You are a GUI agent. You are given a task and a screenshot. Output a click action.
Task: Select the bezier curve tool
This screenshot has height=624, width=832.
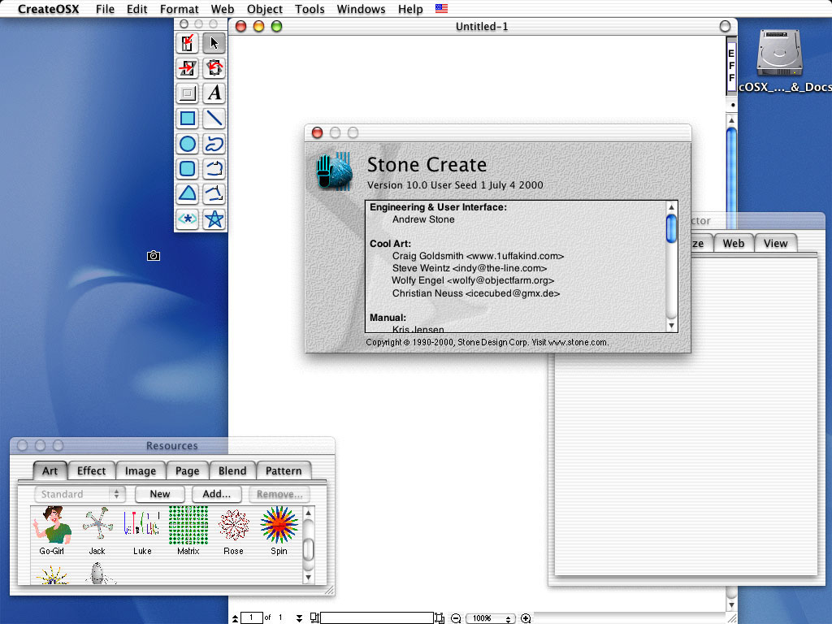[214, 169]
